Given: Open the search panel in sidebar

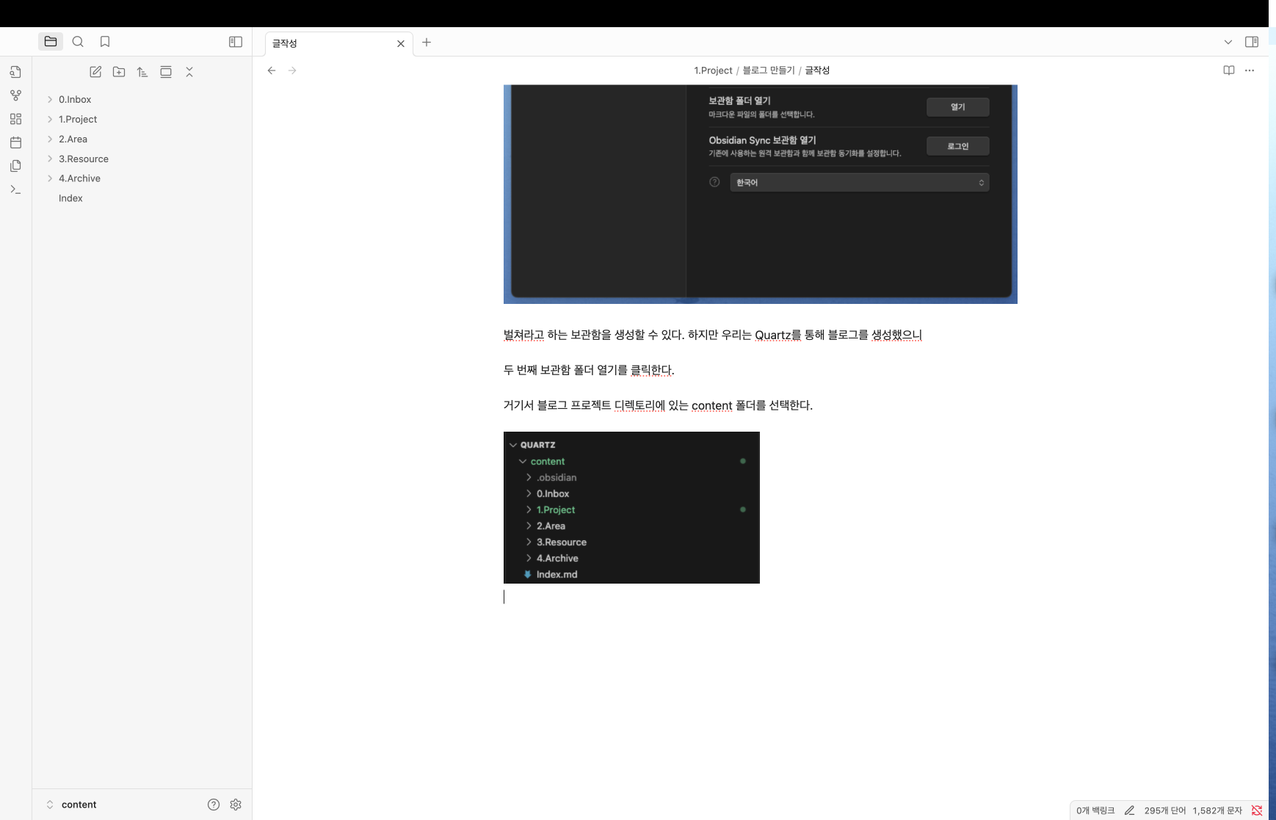Looking at the screenshot, I should click(78, 42).
